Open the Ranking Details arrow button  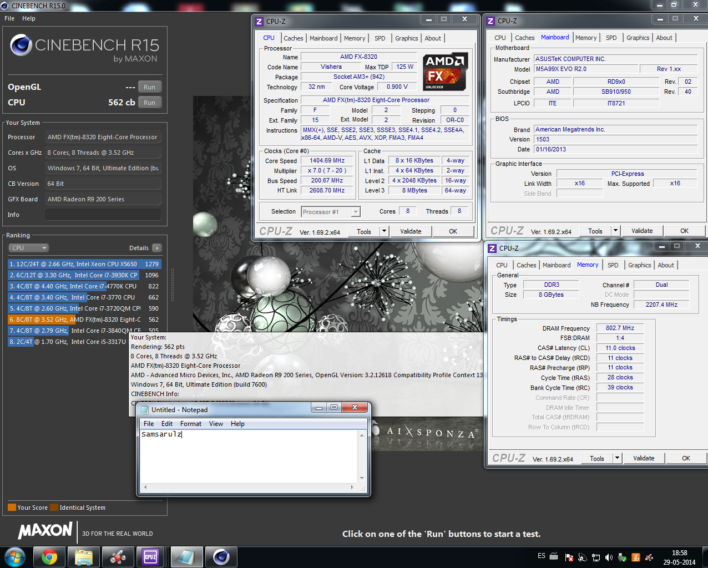click(x=157, y=248)
